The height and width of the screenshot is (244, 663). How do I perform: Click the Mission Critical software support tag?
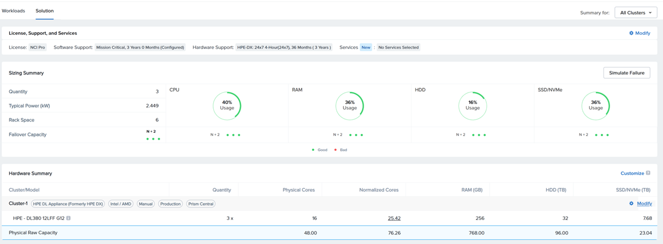[140, 47]
